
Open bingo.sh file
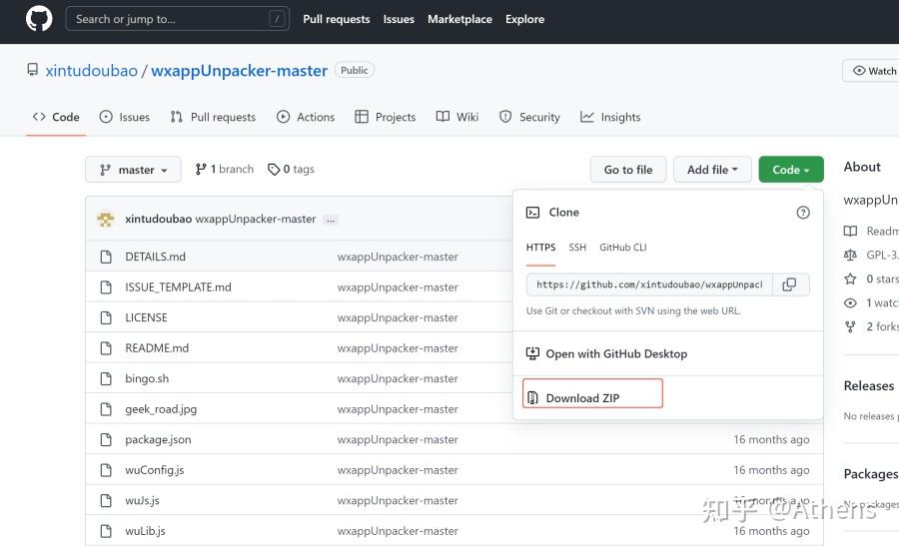click(147, 378)
